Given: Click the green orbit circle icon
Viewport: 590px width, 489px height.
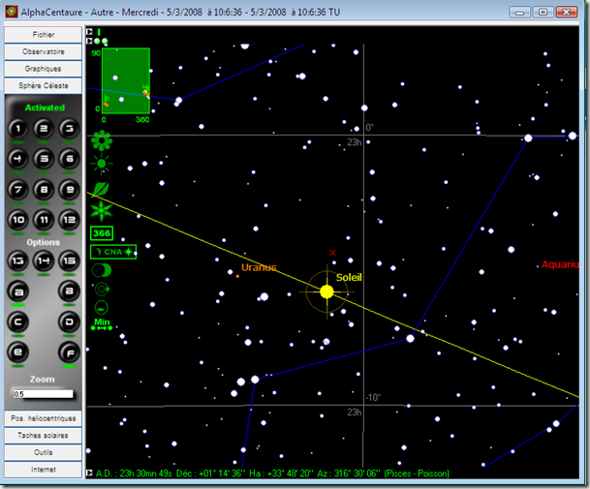Looking at the screenshot, I should pos(102,290).
